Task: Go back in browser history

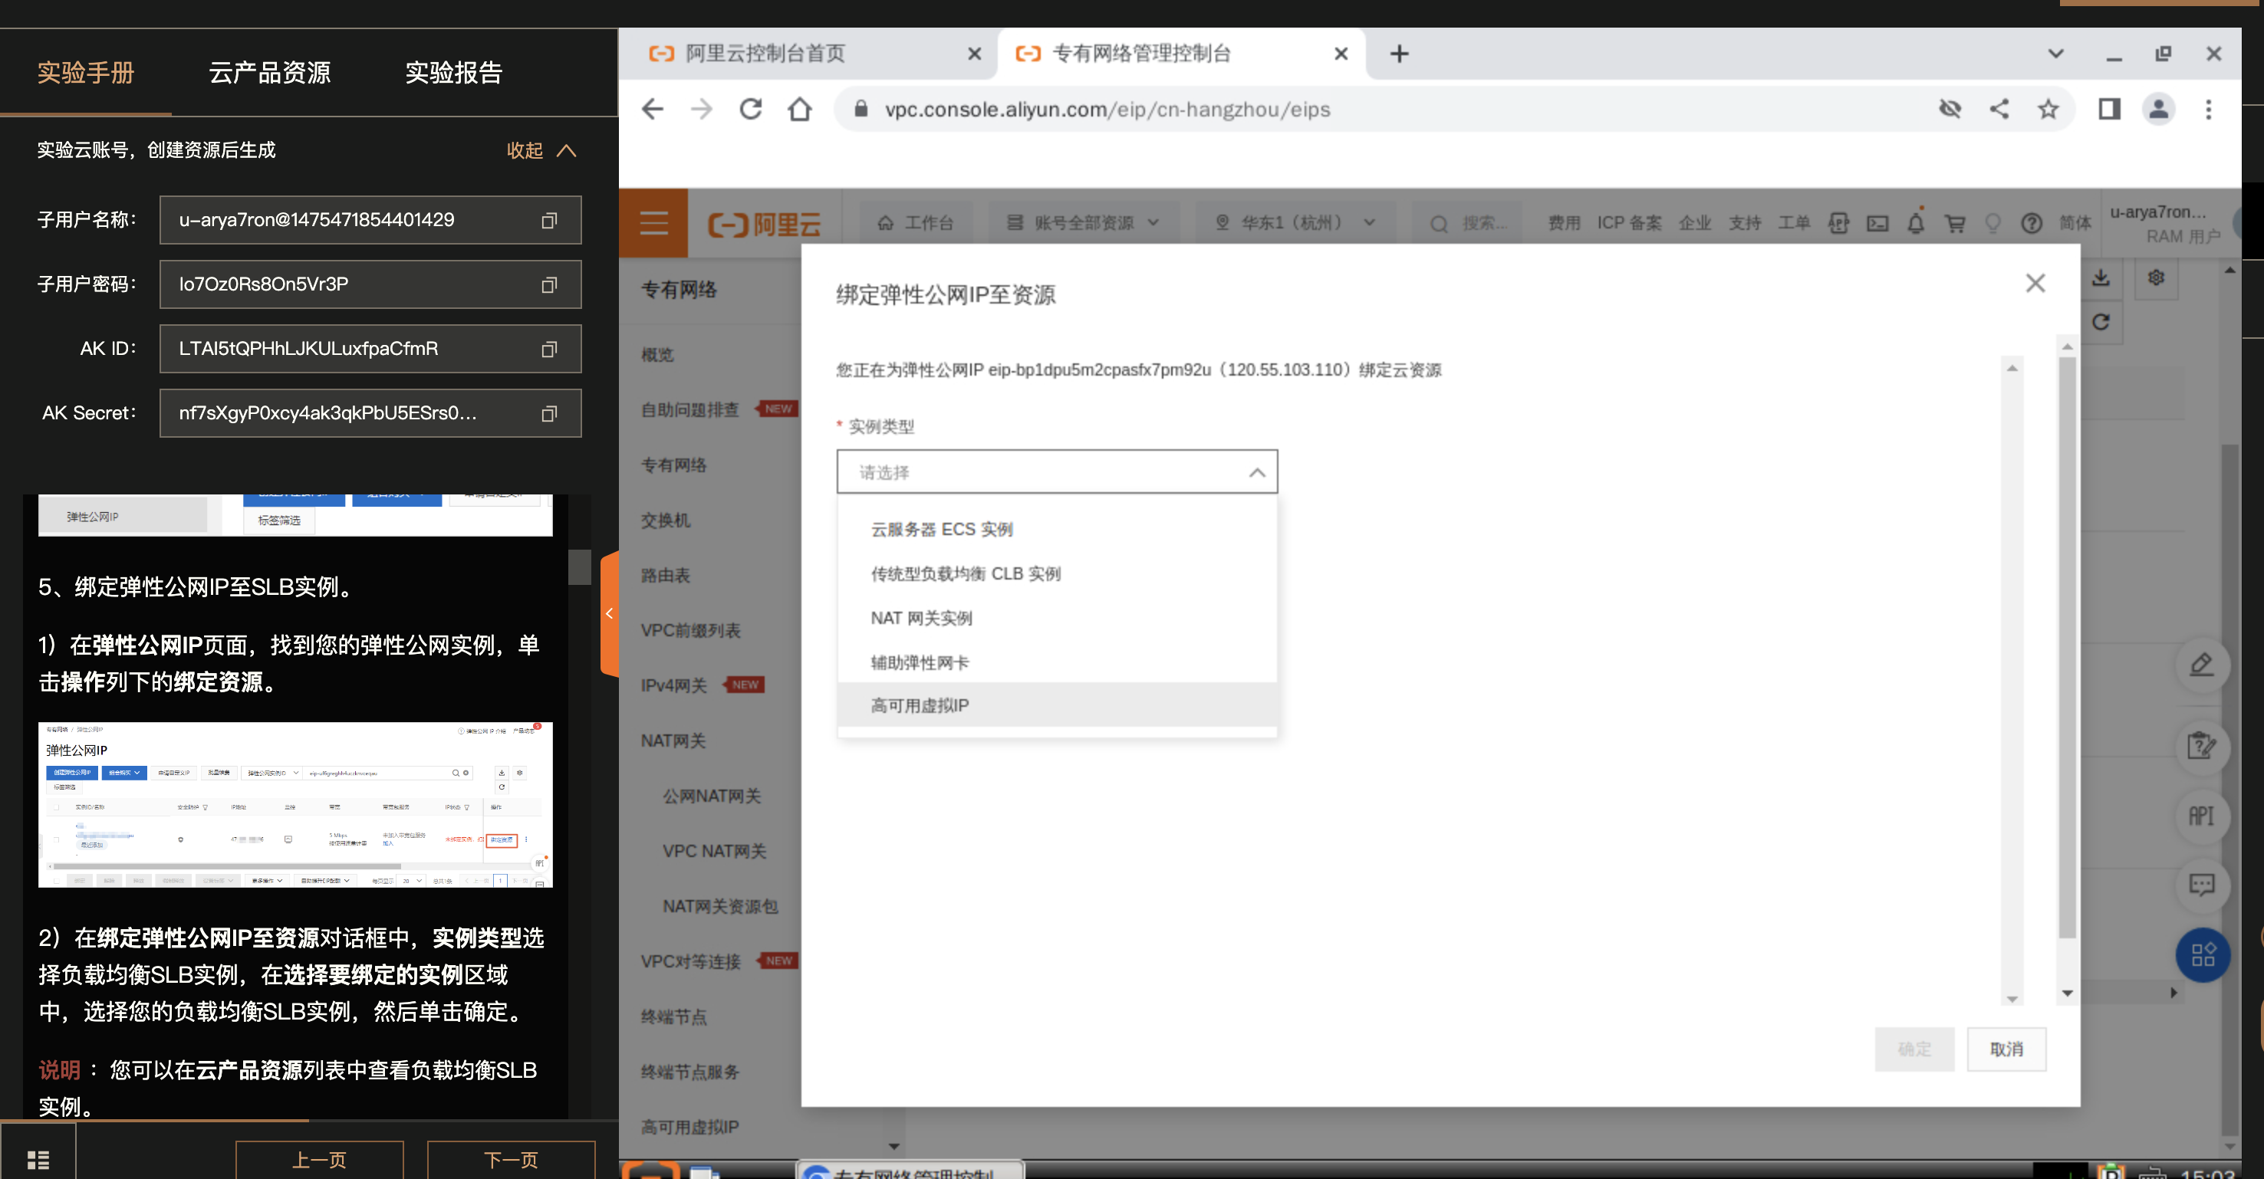Action: [652, 109]
